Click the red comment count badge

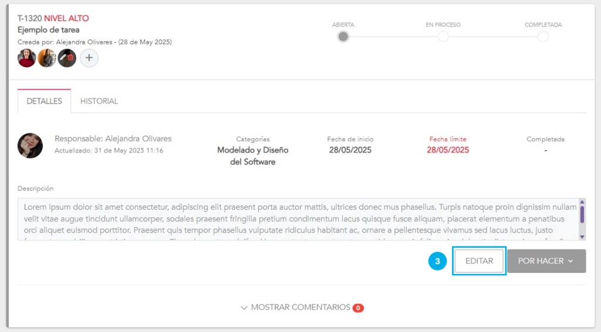pos(358,308)
